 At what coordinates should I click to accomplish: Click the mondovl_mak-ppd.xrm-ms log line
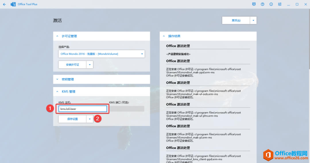click(x=190, y=72)
